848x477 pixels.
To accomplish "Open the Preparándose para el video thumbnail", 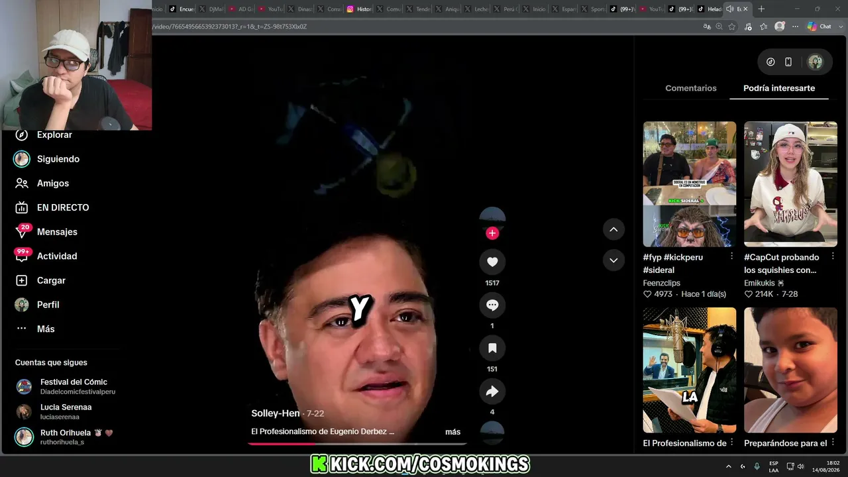I will tap(790, 370).
